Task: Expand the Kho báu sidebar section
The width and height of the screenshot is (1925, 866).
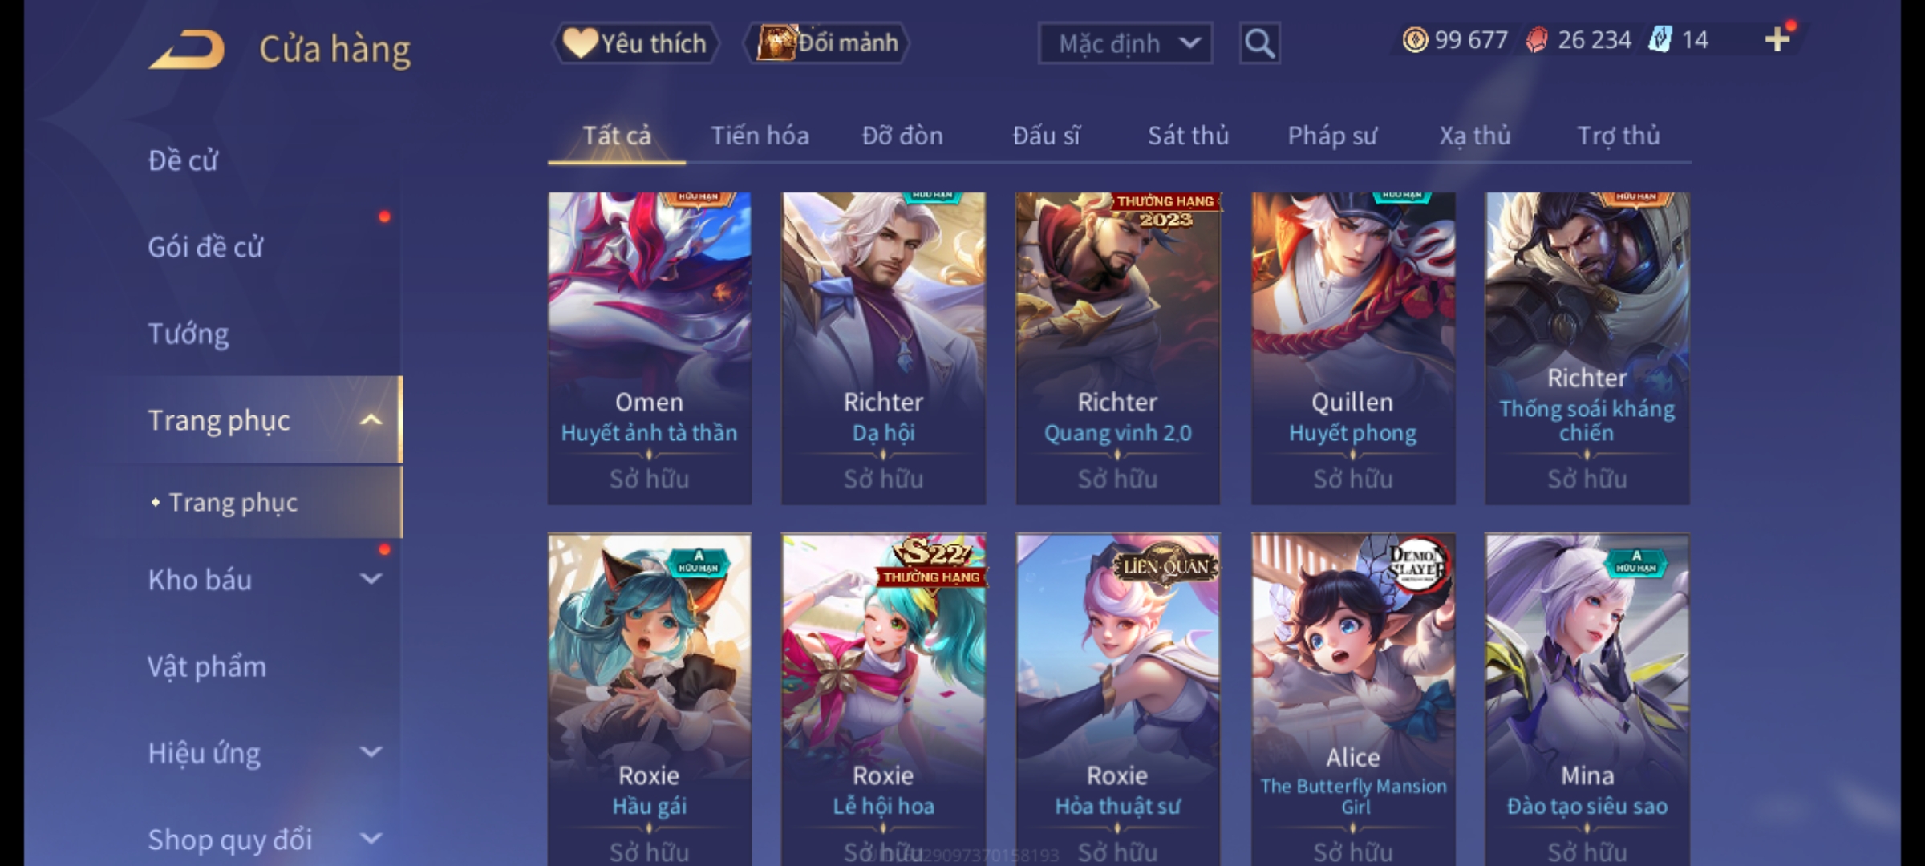Action: [371, 579]
